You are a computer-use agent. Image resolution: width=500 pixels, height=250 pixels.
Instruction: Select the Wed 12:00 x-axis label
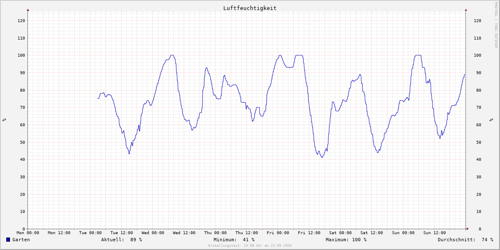tap(184, 232)
